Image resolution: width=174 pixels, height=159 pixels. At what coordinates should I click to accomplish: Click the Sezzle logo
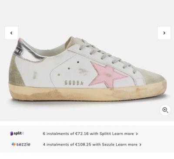click(21, 144)
